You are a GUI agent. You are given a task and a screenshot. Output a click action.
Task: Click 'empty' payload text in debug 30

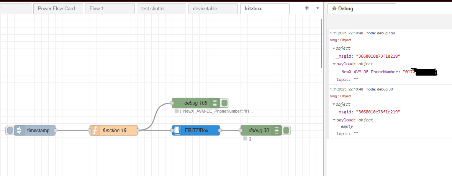[347, 126]
